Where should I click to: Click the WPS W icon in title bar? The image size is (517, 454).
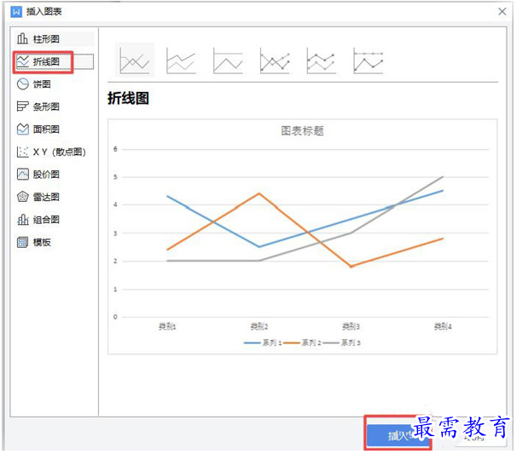tap(16, 12)
